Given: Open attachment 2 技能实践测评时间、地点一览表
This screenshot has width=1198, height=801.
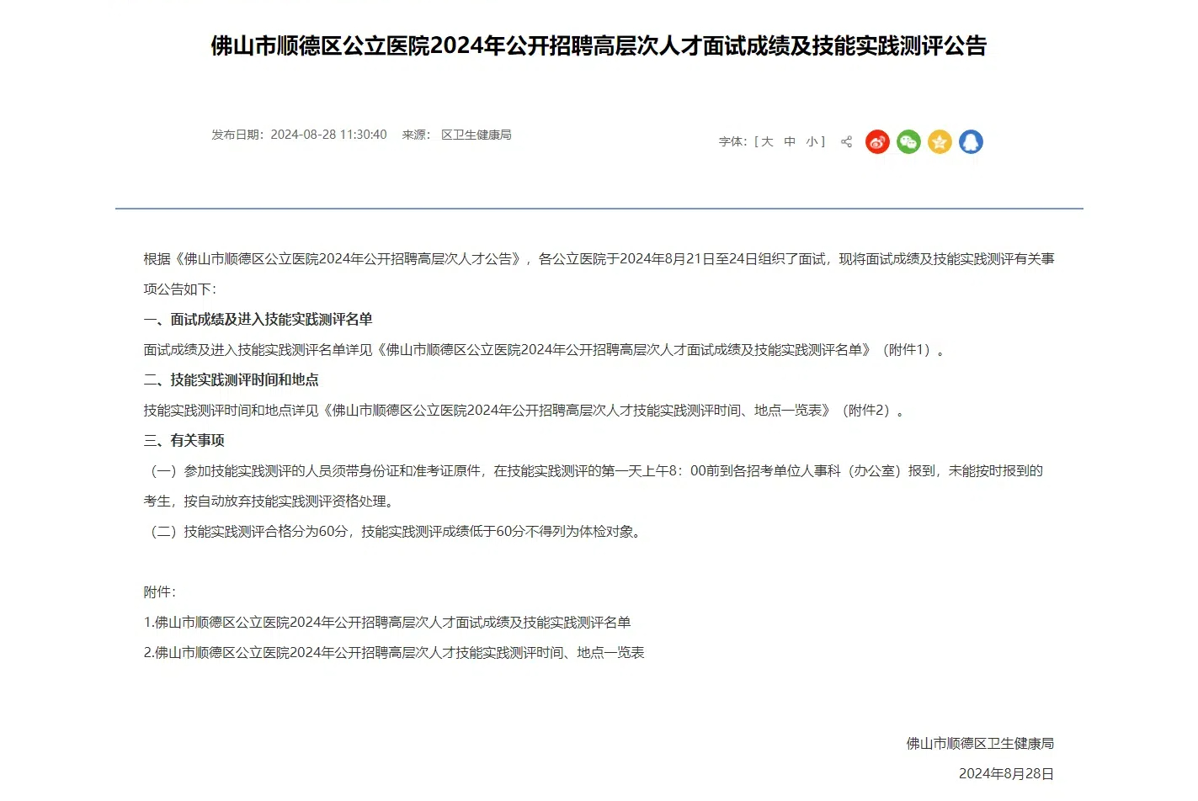Looking at the screenshot, I should 394,653.
